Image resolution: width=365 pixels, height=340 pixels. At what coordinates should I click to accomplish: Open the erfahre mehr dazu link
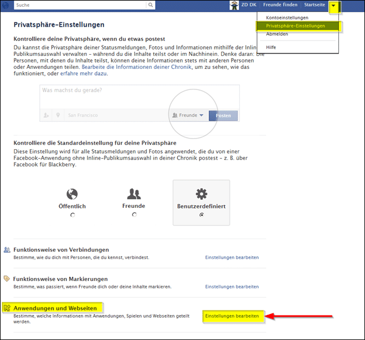tap(84, 73)
